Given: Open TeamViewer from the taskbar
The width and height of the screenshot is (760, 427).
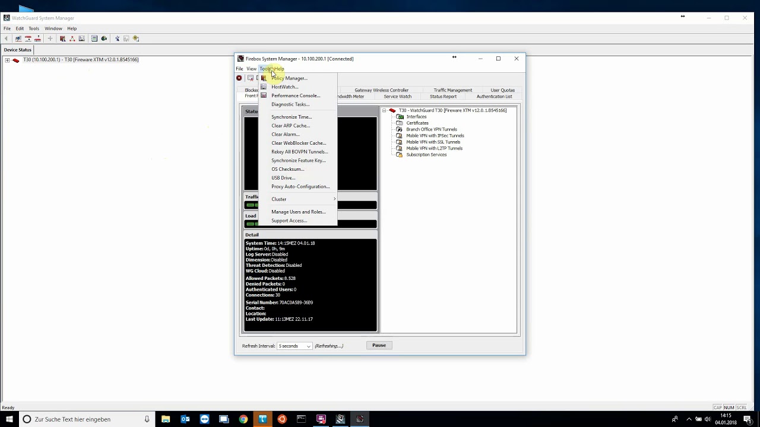Looking at the screenshot, I should tap(205, 419).
